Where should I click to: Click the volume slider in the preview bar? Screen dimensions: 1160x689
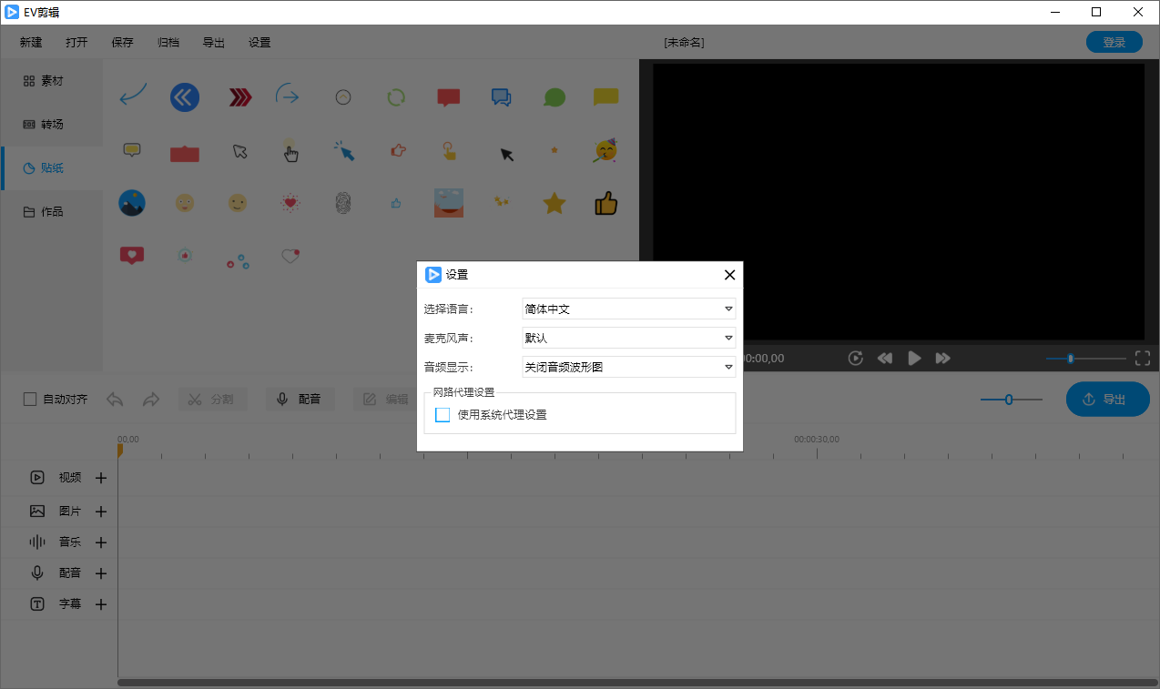tap(1070, 358)
